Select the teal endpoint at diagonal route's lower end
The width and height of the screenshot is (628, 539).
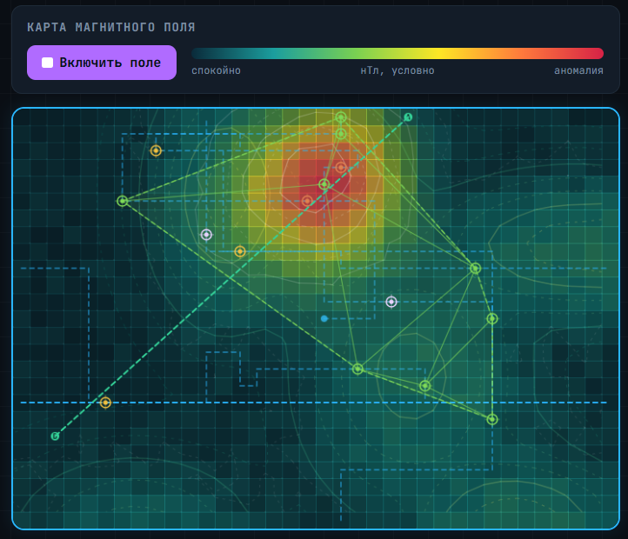56,436
